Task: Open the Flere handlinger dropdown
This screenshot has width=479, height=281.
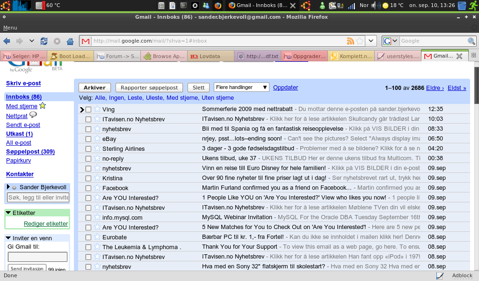Action: tap(241, 88)
